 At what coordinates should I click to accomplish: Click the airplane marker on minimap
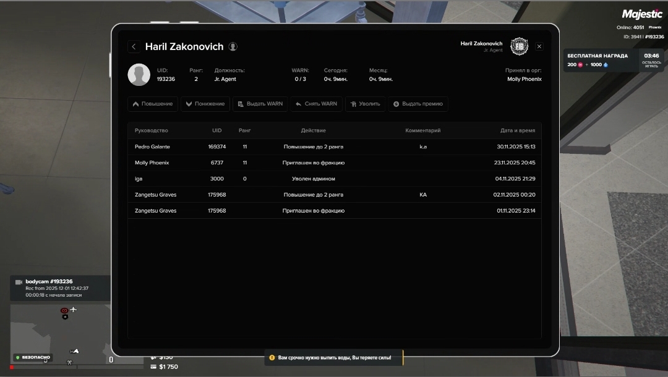point(73,310)
